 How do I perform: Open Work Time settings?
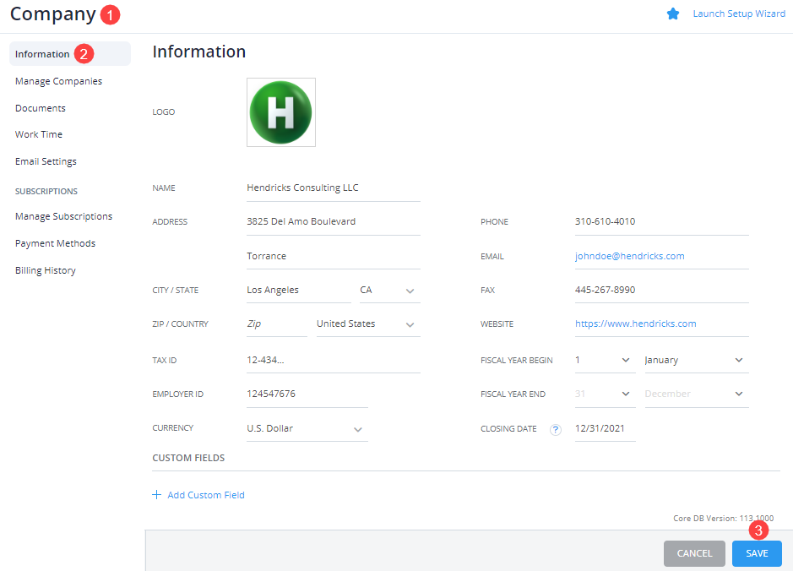point(39,134)
